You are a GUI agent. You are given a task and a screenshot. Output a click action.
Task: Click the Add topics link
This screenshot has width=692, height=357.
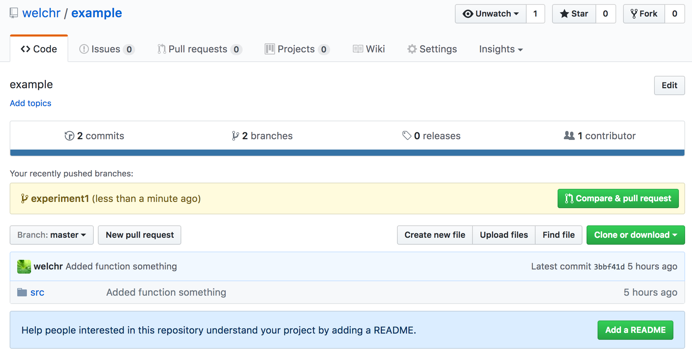(x=31, y=103)
